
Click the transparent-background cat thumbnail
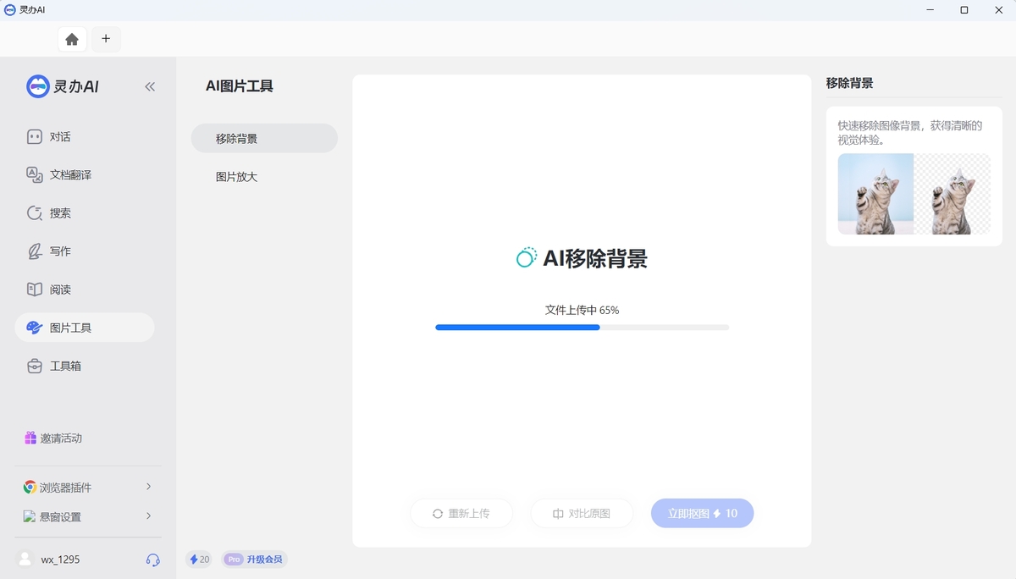[x=952, y=194]
